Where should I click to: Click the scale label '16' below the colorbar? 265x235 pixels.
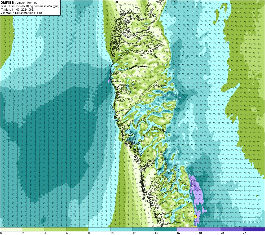(178, 233)
